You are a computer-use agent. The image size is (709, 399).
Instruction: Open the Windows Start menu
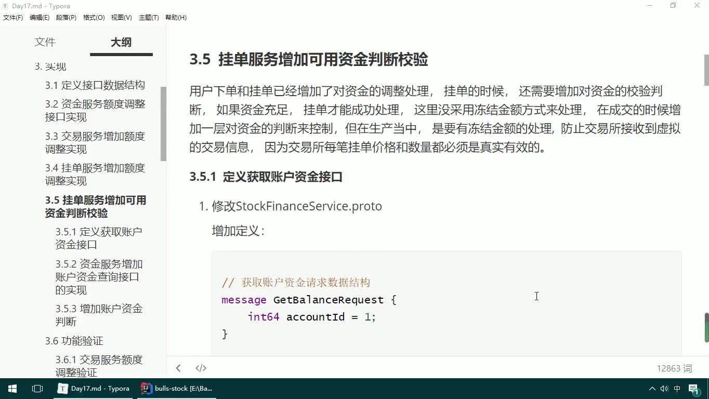(x=12, y=389)
